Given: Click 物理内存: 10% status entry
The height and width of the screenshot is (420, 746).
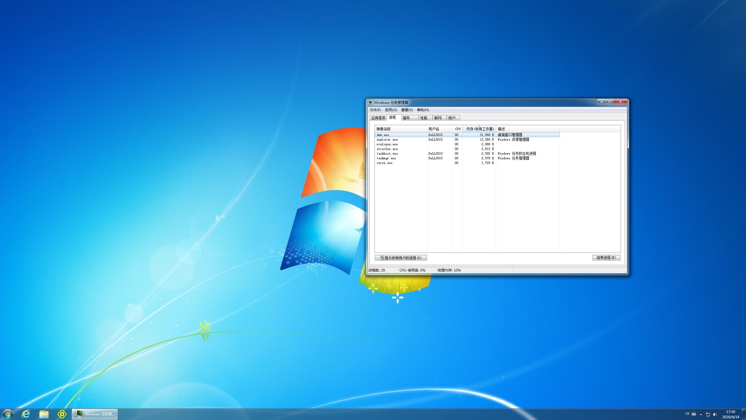Looking at the screenshot, I should coord(449,270).
